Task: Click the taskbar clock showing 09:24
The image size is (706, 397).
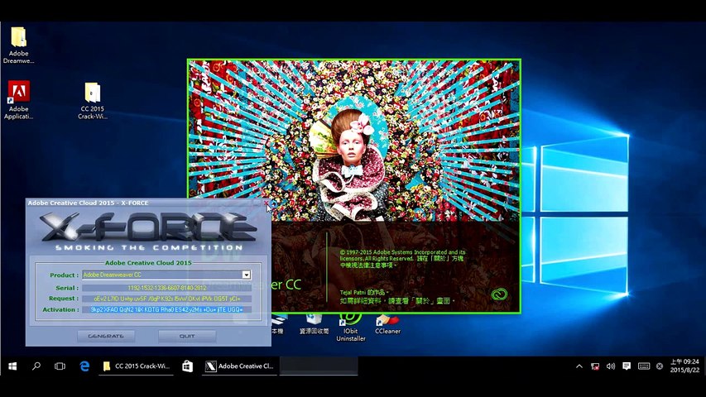Action: pos(684,366)
